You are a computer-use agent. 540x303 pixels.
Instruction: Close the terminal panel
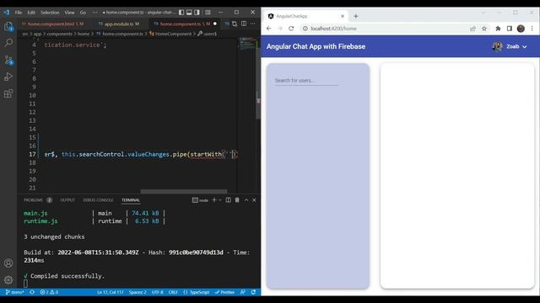(254, 200)
